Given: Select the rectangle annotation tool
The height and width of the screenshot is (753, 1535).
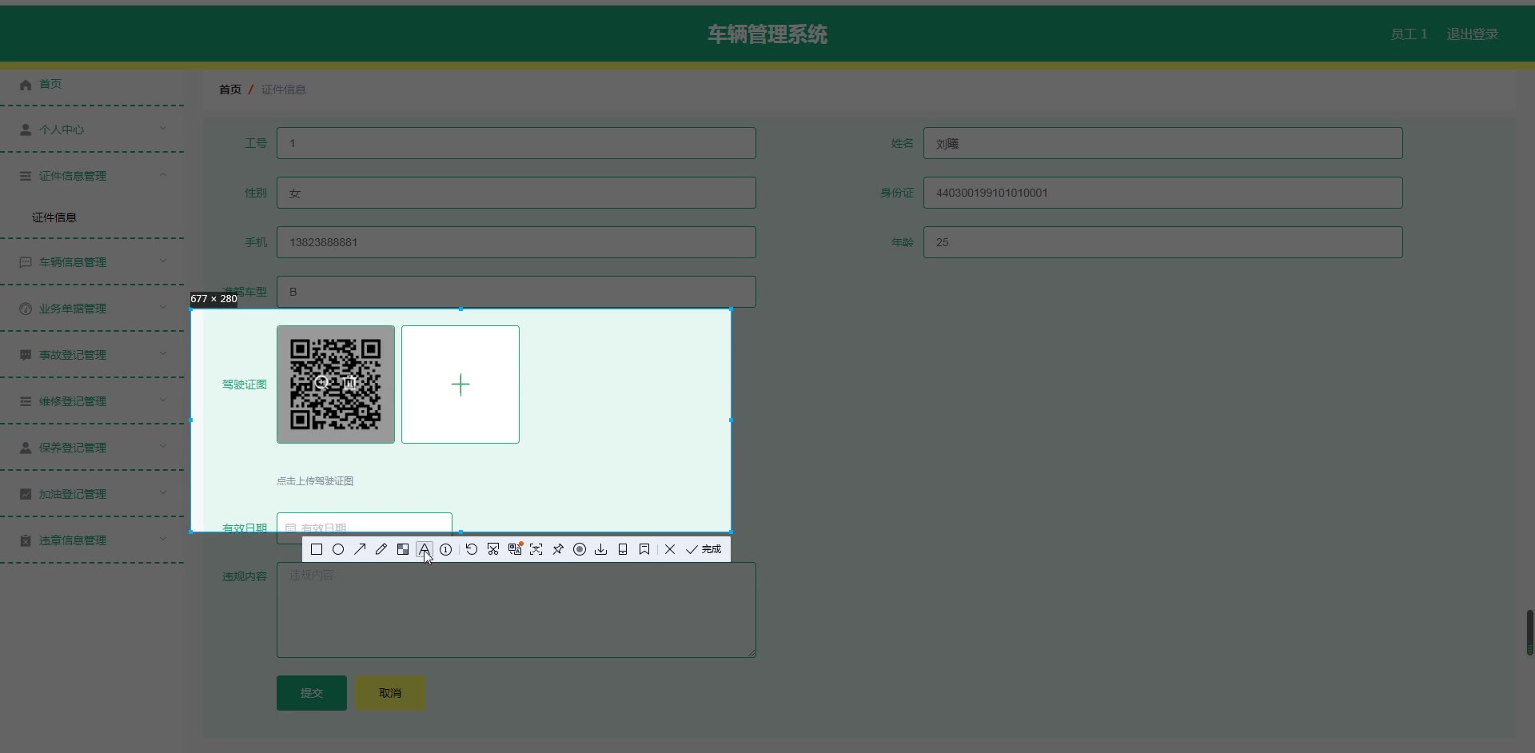Looking at the screenshot, I should [x=317, y=549].
